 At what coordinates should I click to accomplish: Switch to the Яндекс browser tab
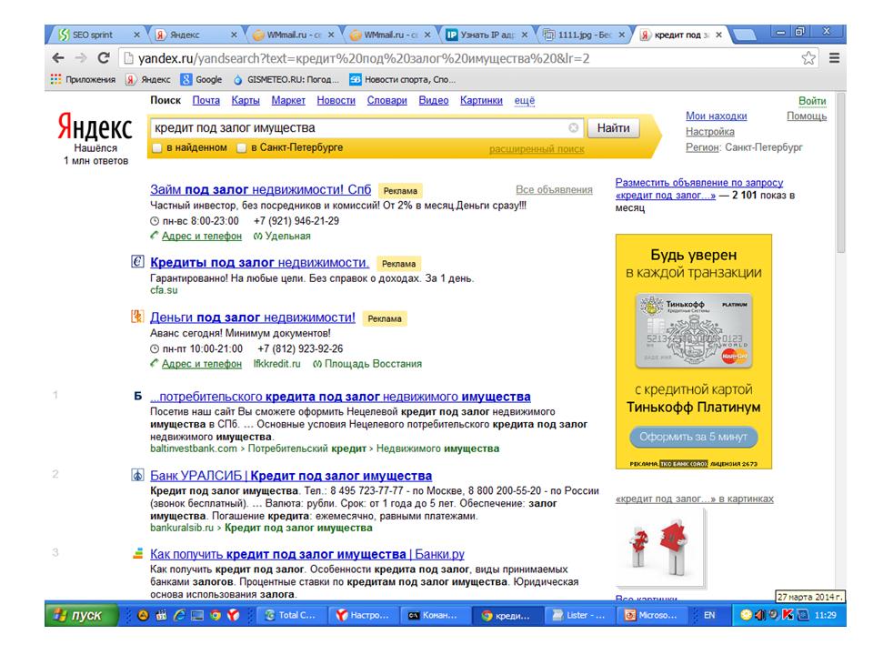193,35
